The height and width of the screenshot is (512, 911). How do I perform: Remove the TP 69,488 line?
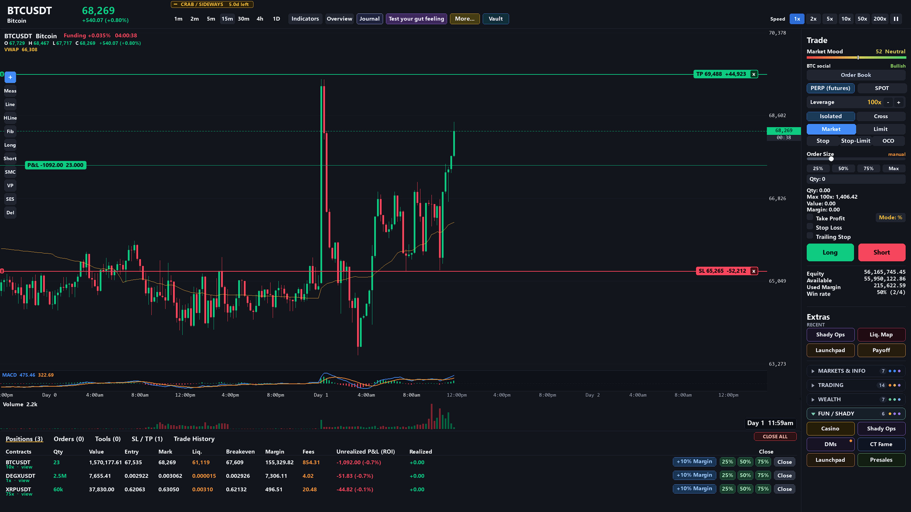(753, 74)
